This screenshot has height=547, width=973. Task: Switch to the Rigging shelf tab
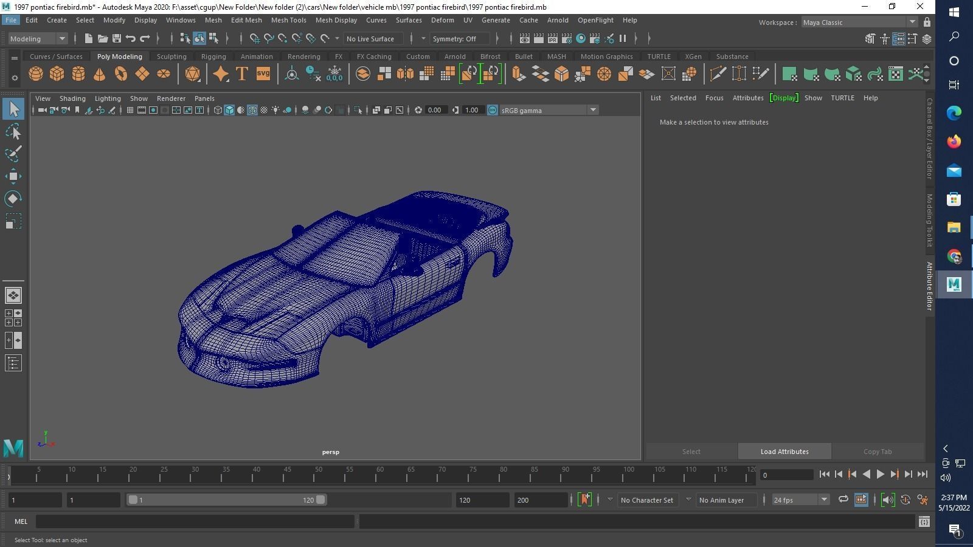coord(213,57)
